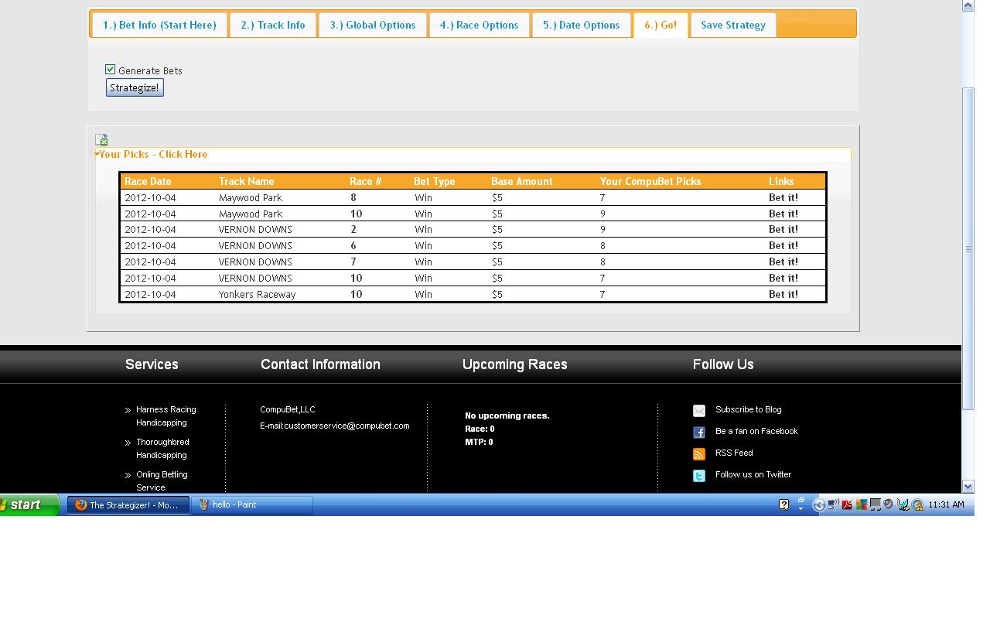
Task: Click the Facebook icon in Follow Us
Action: (x=699, y=433)
